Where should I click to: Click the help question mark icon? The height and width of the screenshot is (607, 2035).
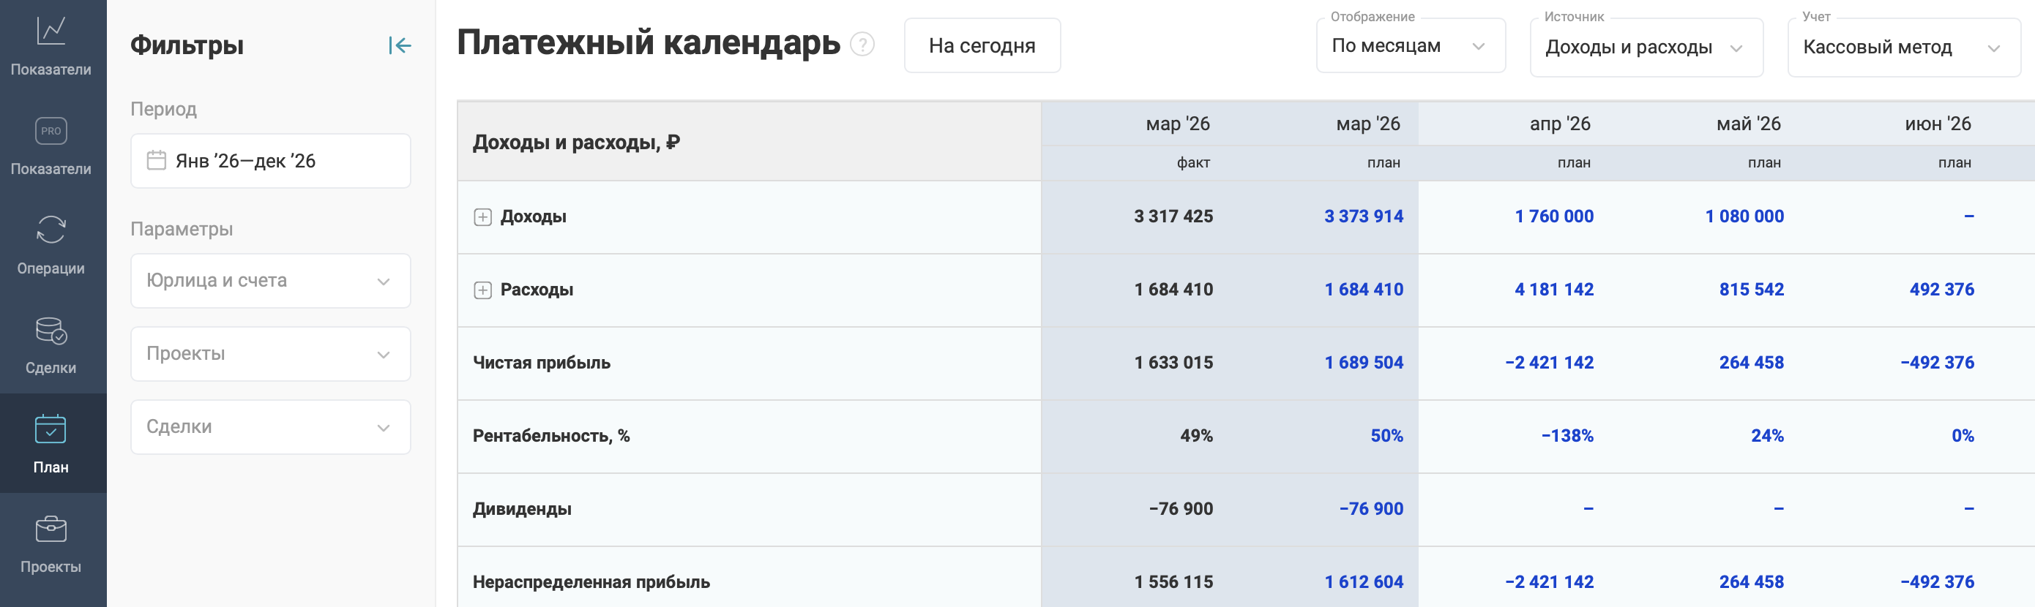point(862,44)
